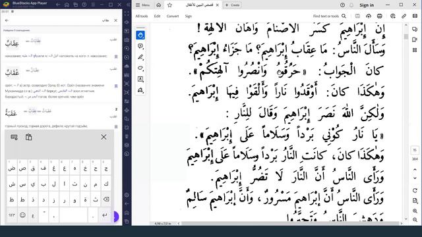Pick the freehand draw tool in Acrobat
The height and width of the screenshot is (237, 422).
point(140,68)
